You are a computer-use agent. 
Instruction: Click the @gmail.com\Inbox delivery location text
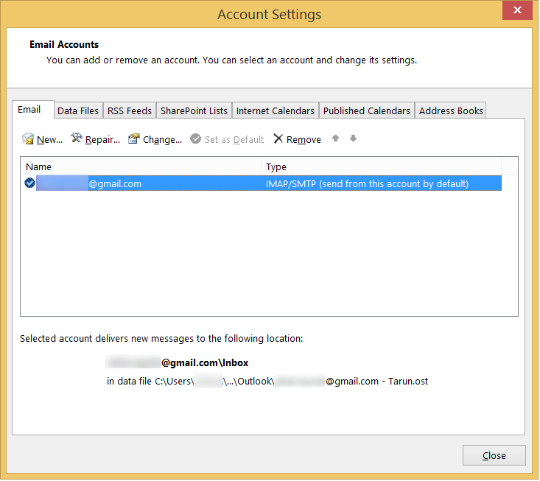point(177,363)
